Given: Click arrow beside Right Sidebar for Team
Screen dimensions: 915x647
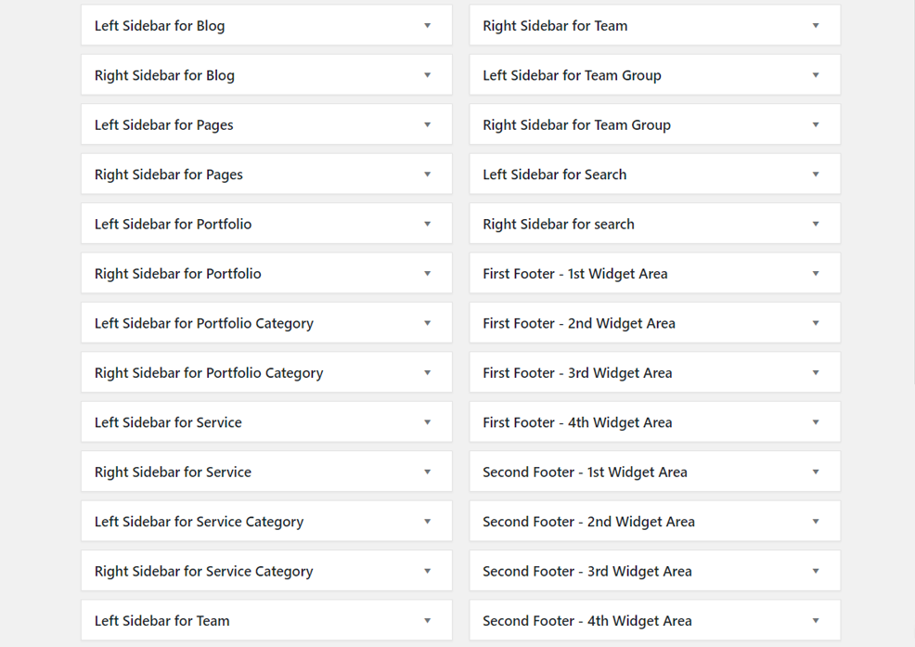Looking at the screenshot, I should pos(816,26).
